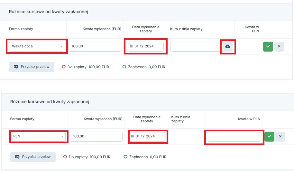294x172 pixels.
Task: Open the Waluta obca payment form dropdown
Action: [37, 46]
